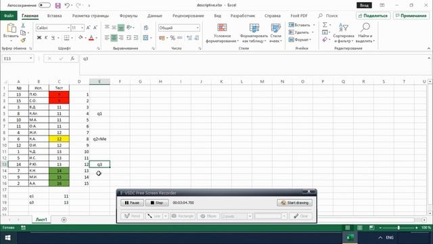This screenshot has height=244, width=433.
Task: Click the Wrap Text icon
Action: click(x=146, y=27)
